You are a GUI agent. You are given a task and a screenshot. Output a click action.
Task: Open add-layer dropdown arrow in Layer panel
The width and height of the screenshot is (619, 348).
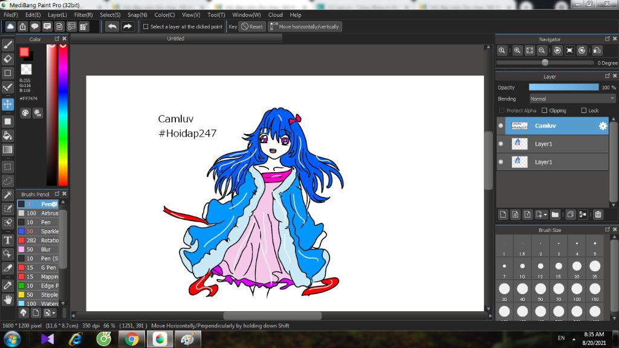[545, 214]
